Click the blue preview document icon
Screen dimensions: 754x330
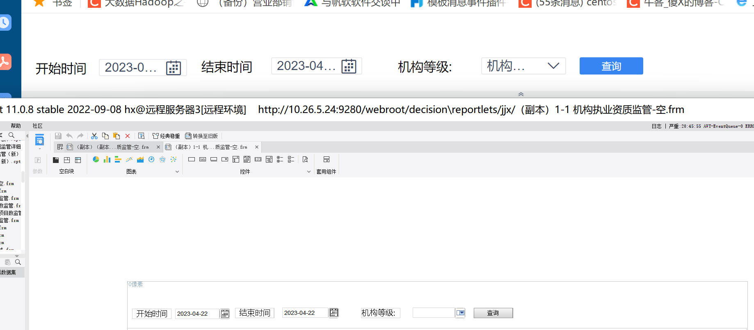coord(39,140)
